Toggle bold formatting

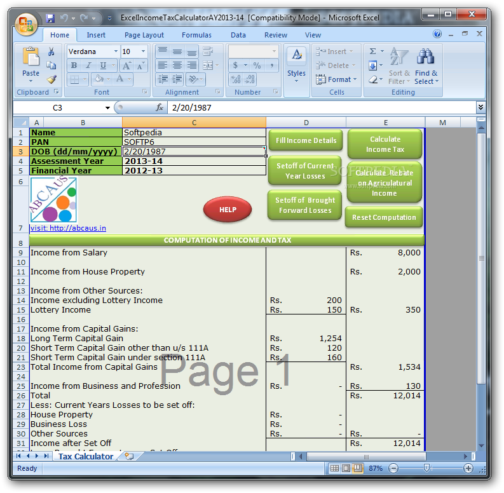click(x=74, y=65)
